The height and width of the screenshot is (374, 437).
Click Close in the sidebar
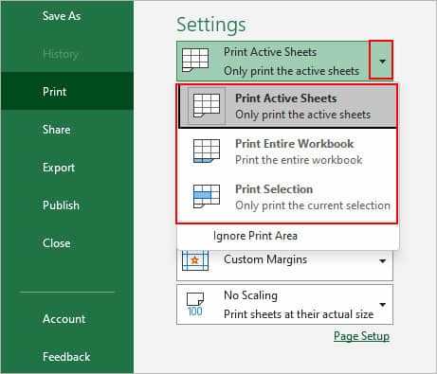[x=57, y=243]
